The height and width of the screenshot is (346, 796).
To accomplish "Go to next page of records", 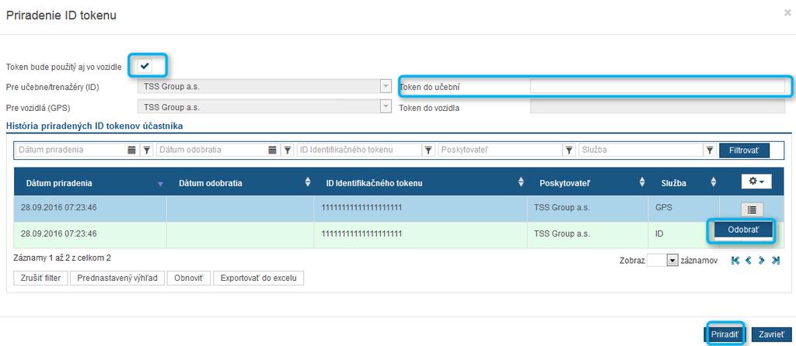I will (762, 261).
